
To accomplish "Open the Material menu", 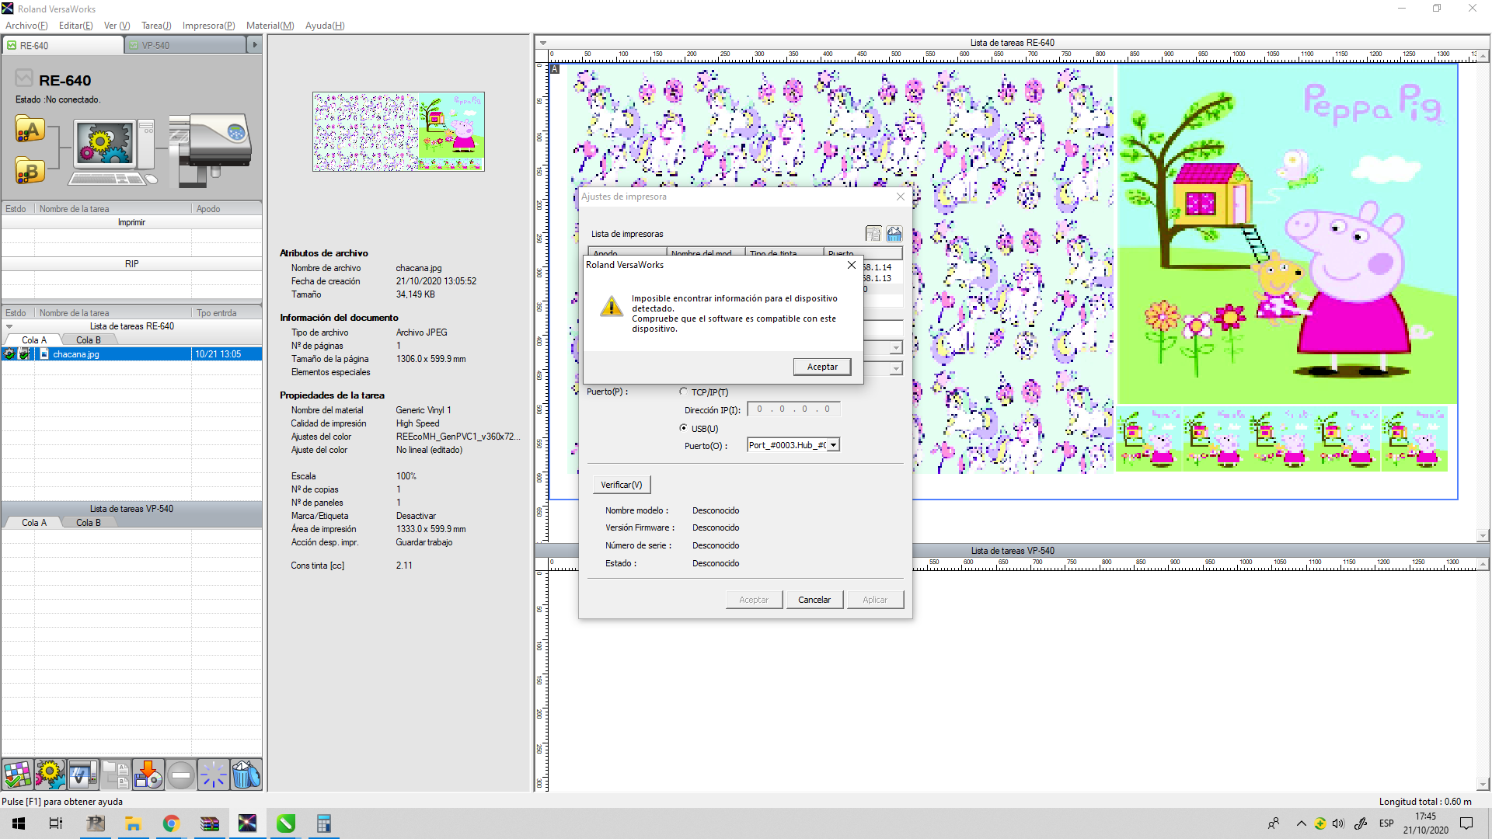I will pos(270,26).
